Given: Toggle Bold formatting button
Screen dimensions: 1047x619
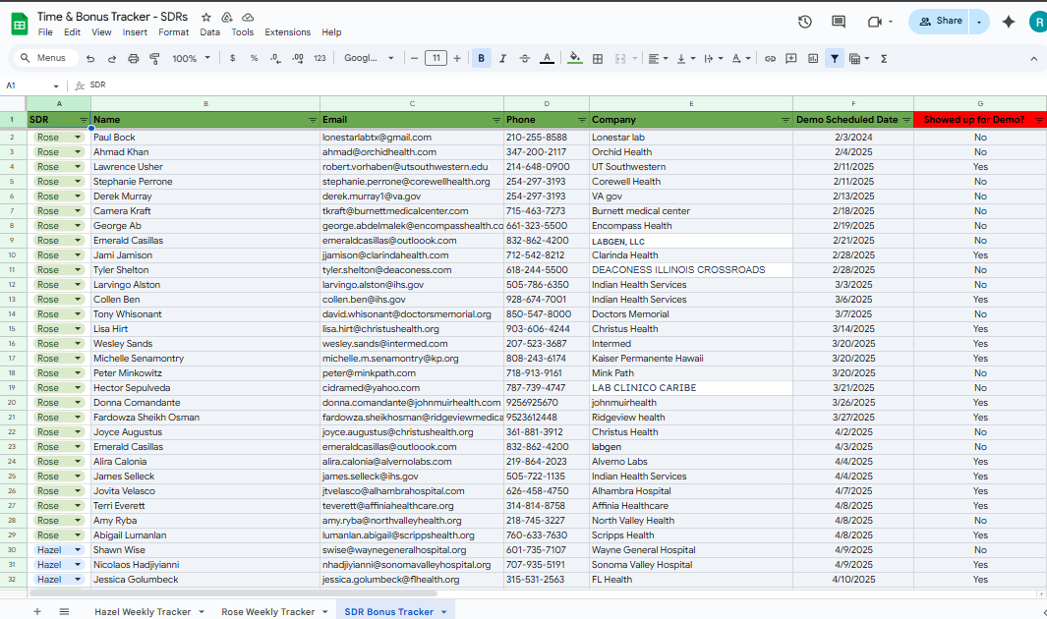Looking at the screenshot, I should click(481, 59).
